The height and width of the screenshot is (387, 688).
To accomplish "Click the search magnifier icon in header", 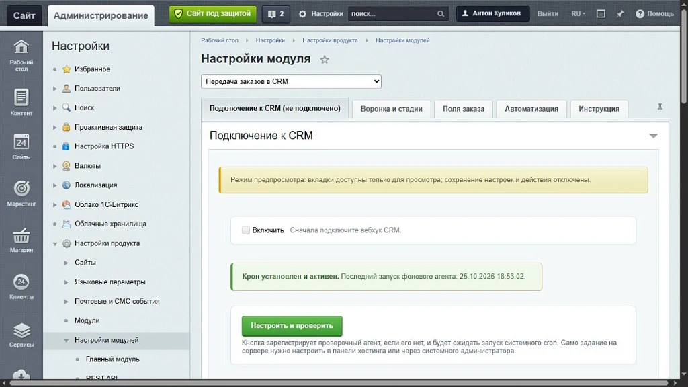I will [x=441, y=14].
